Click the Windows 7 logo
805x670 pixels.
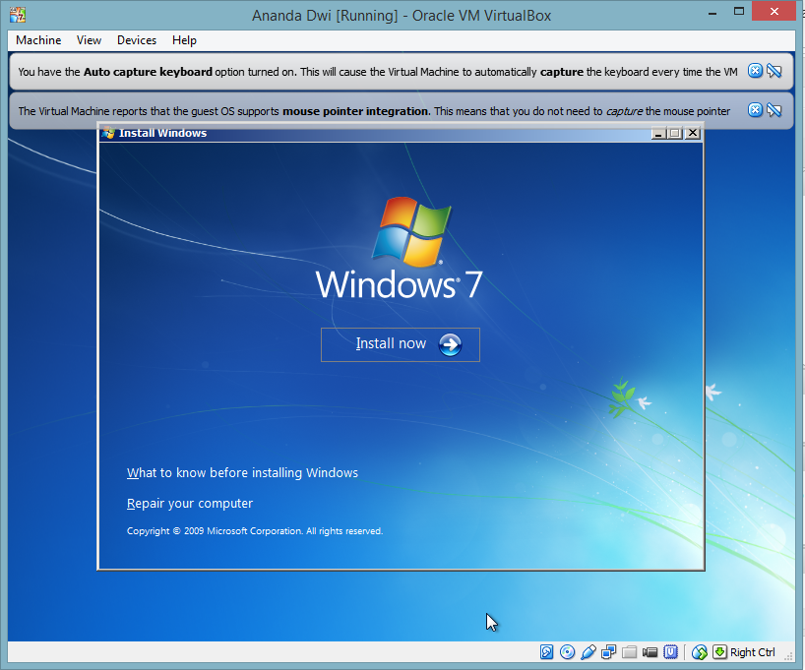[400, 248]
